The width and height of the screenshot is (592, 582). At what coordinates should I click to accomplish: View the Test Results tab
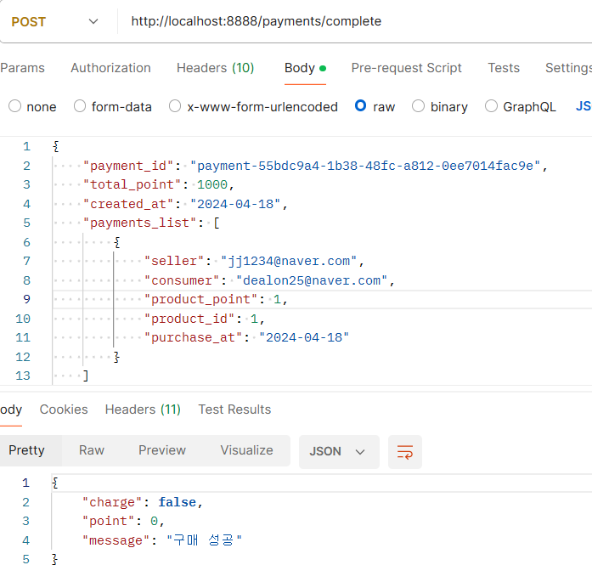(234, 410)
